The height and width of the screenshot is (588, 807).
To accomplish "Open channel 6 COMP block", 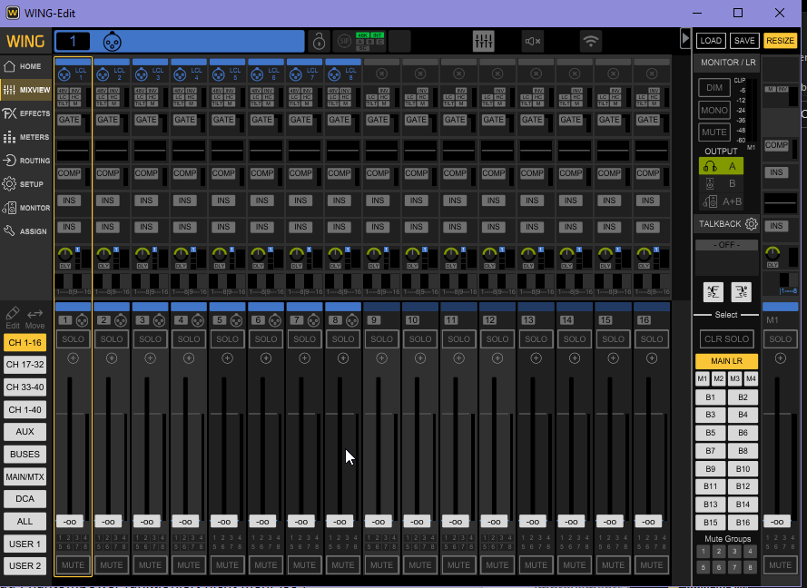I will (262, 173).
